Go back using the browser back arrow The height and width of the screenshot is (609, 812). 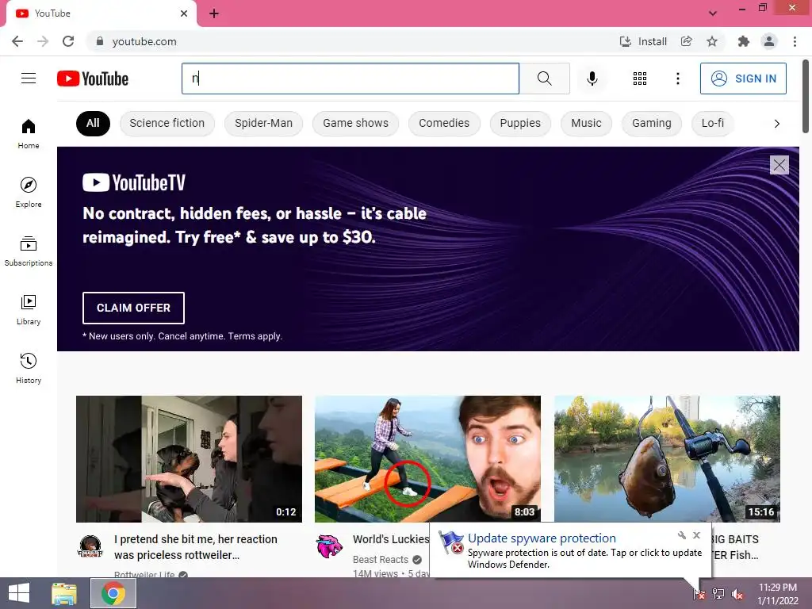tap(17, 41)
